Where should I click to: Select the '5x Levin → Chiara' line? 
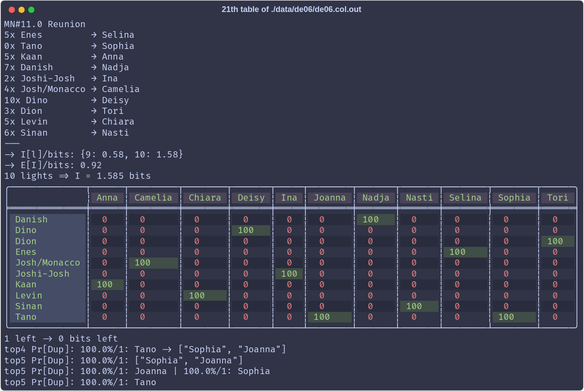click(69, 121)
